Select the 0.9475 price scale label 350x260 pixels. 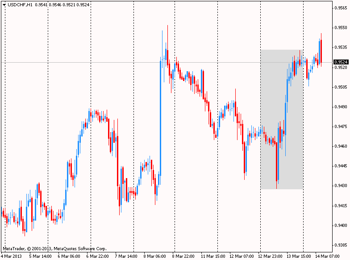[341, 127]
